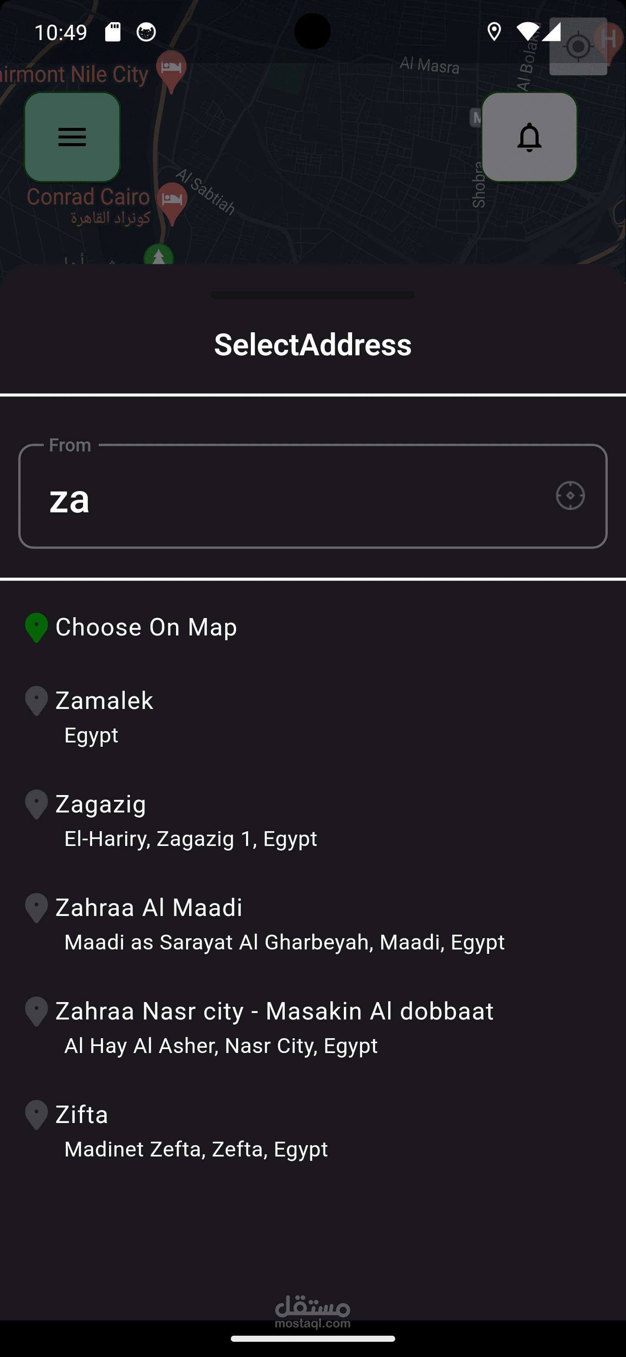Use current location icon in From field

[570, 496]
